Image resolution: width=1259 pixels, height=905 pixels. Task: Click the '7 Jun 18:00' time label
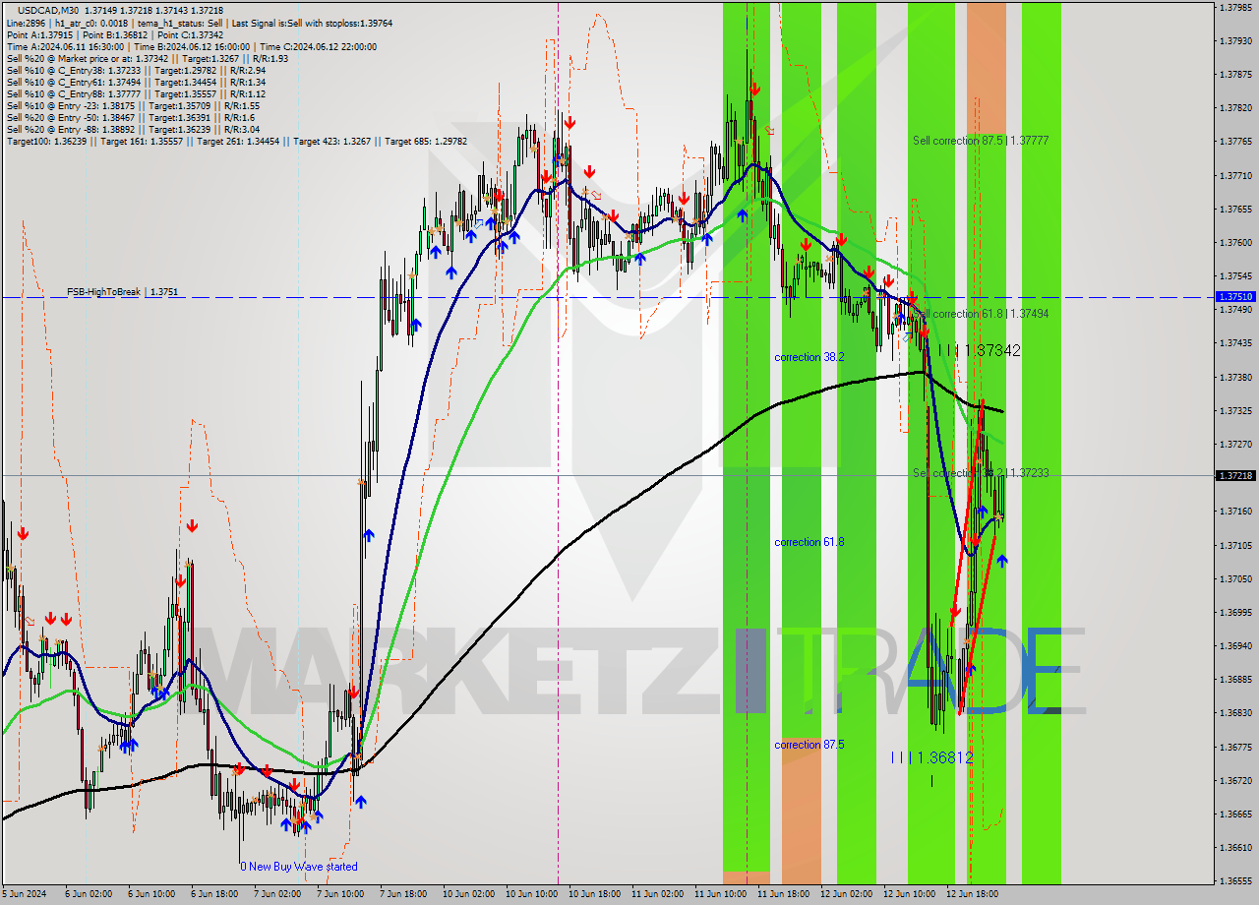click(x=403, y=894)
